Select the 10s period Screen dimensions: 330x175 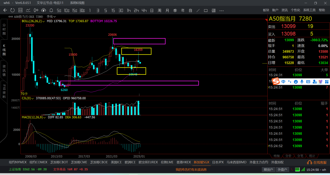coord(67,10)
